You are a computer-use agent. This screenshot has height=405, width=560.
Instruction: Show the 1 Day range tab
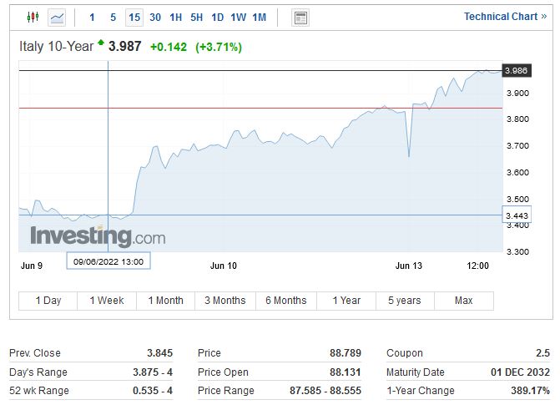(48, 301)
